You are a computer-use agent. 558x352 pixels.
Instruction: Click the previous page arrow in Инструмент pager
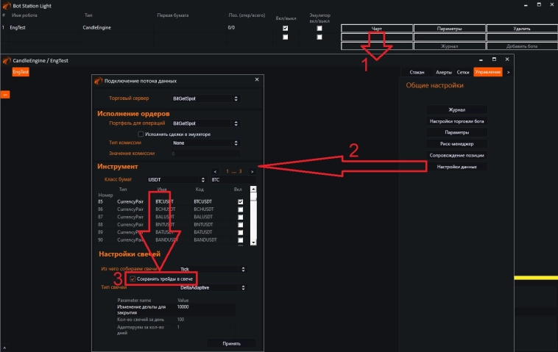pos(215,171)
